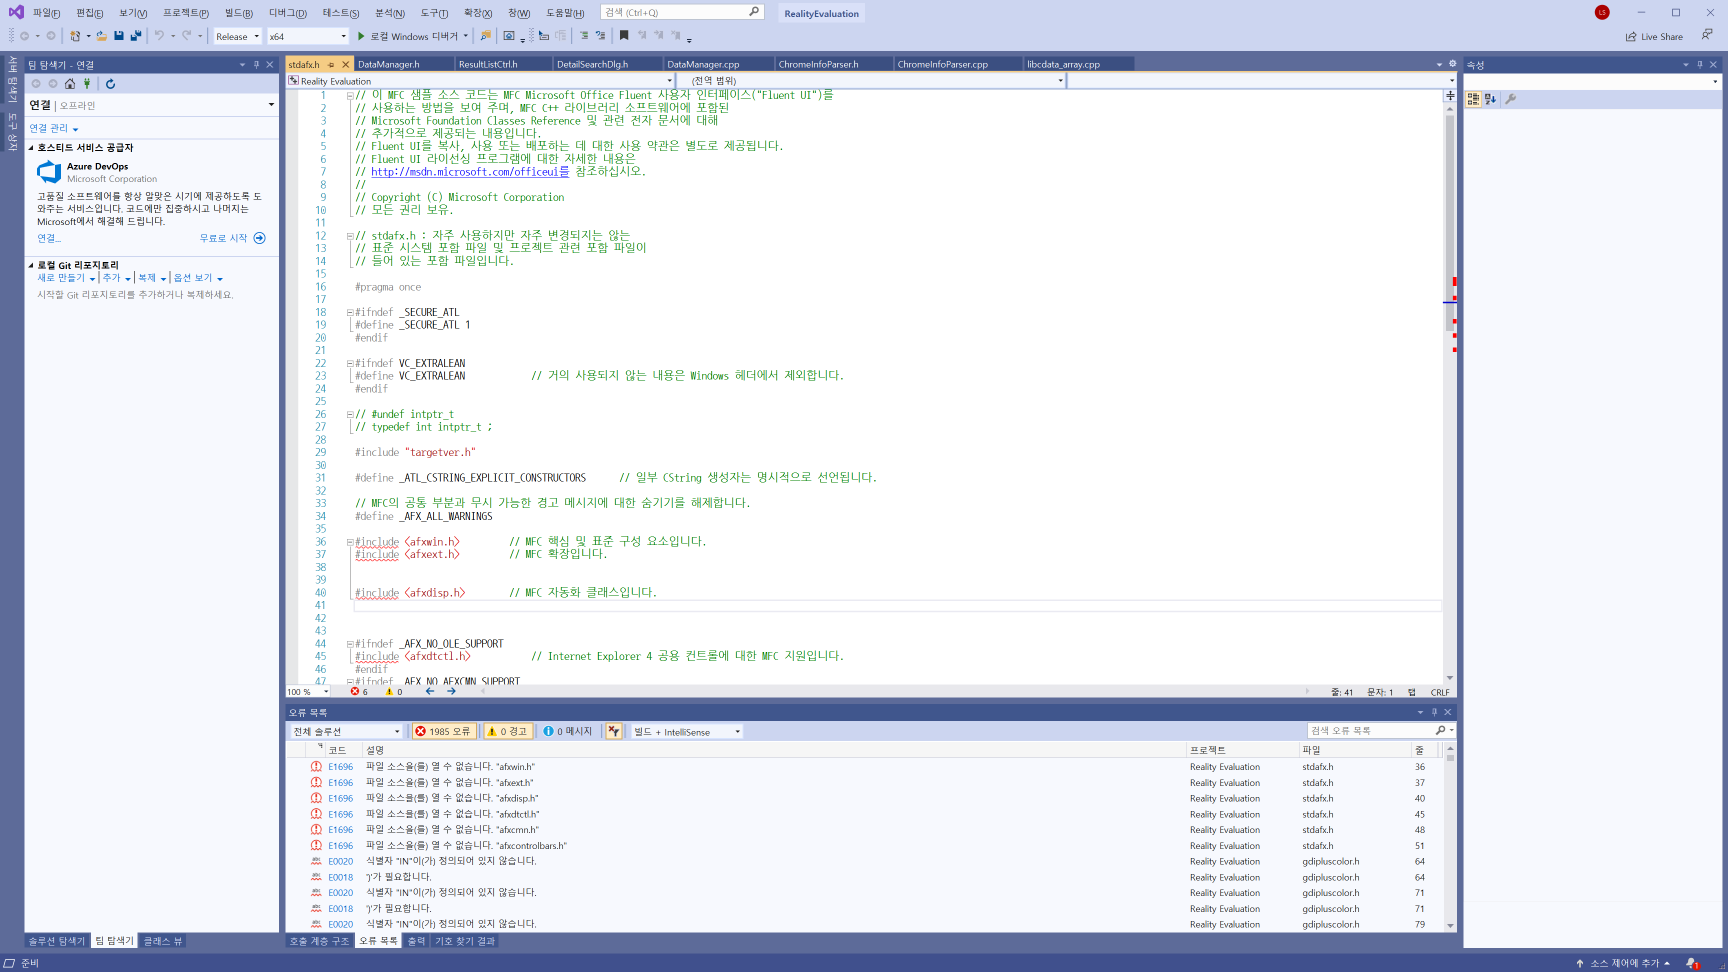
Task: Click Team Explorer home icon
Action: tap(70, 84)
